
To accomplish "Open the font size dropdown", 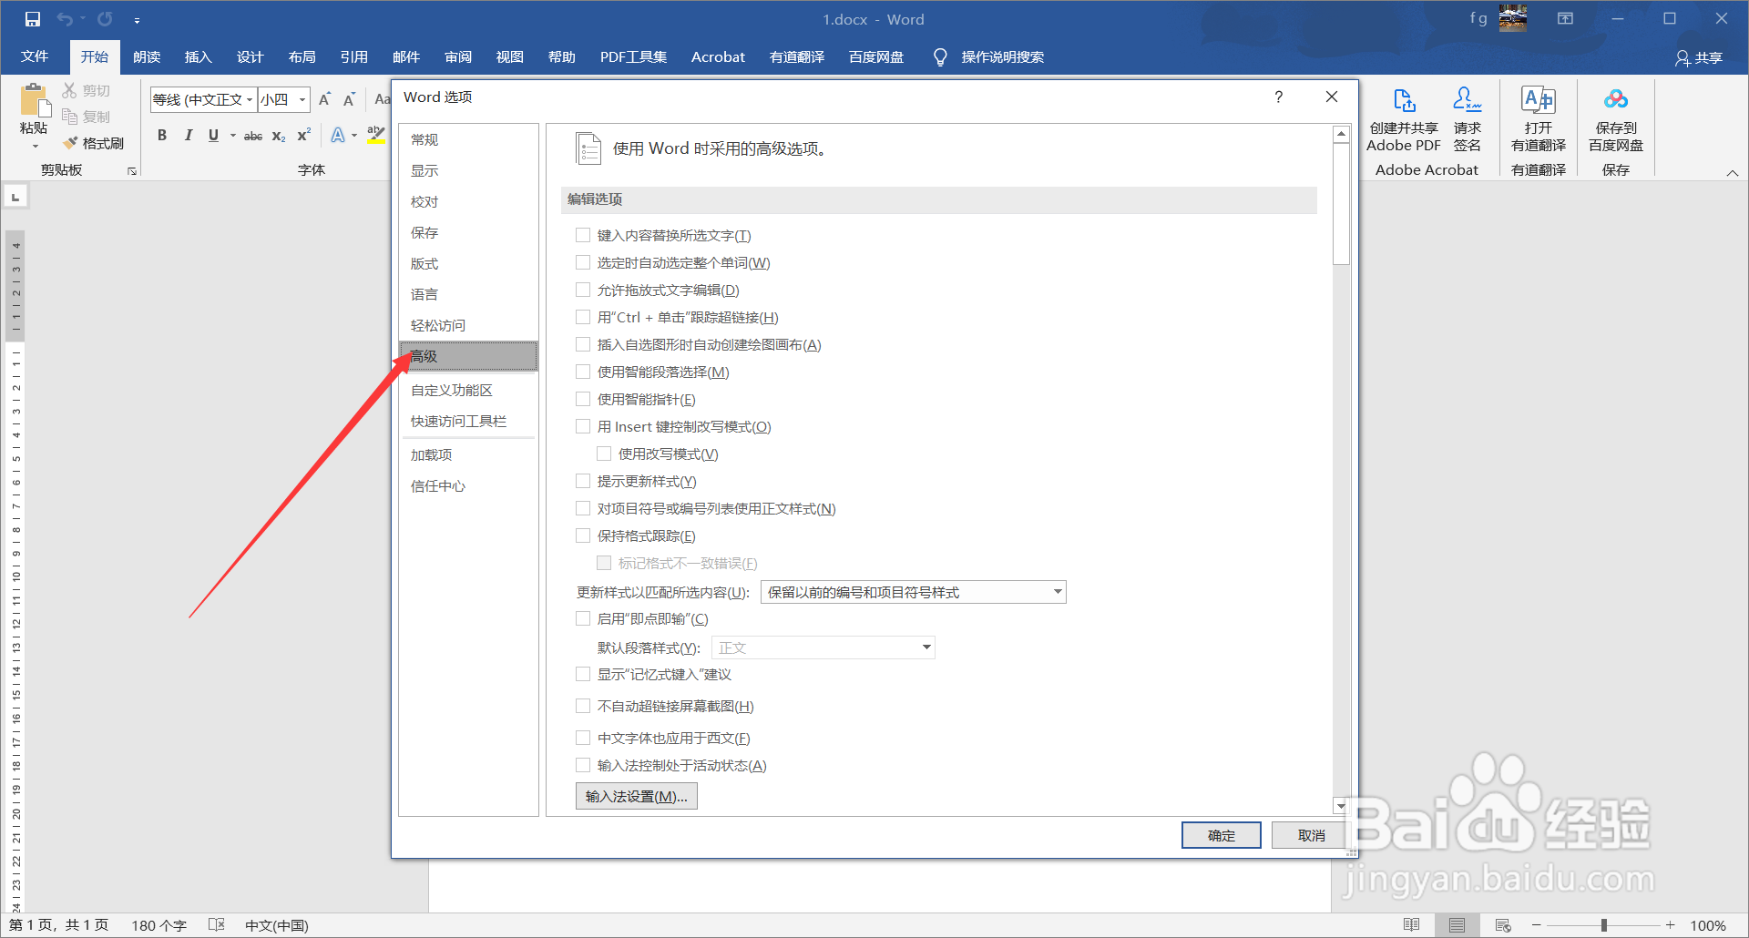I will pyautogui.click(x=302, y=100).
